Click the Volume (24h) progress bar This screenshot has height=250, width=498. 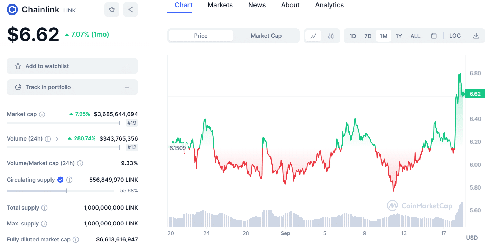[63, 147]
